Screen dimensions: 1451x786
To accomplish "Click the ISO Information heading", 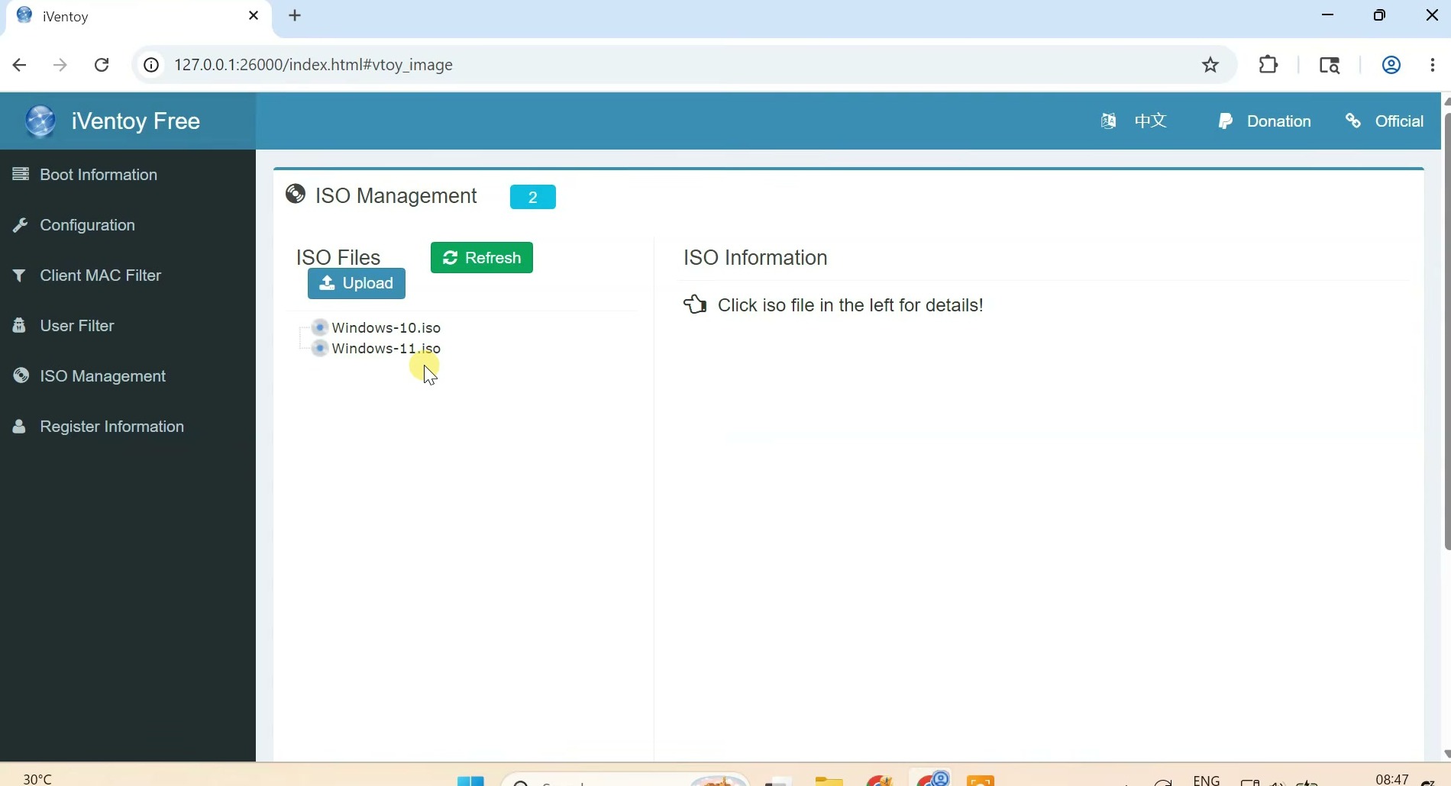I will 755,258.
